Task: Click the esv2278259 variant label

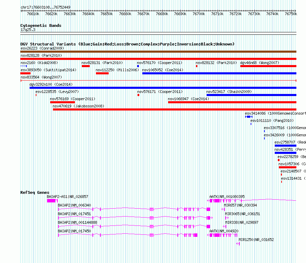Action: 292,157
